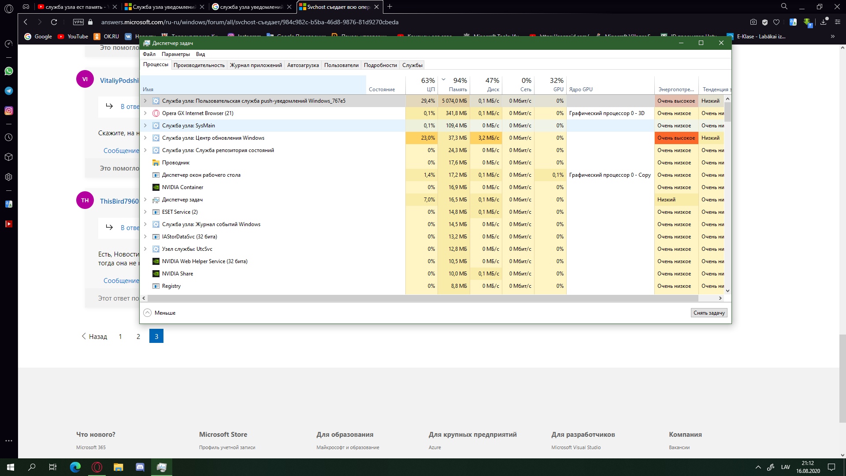Collapse Task Manager with Меньше button

coord(160,313)
